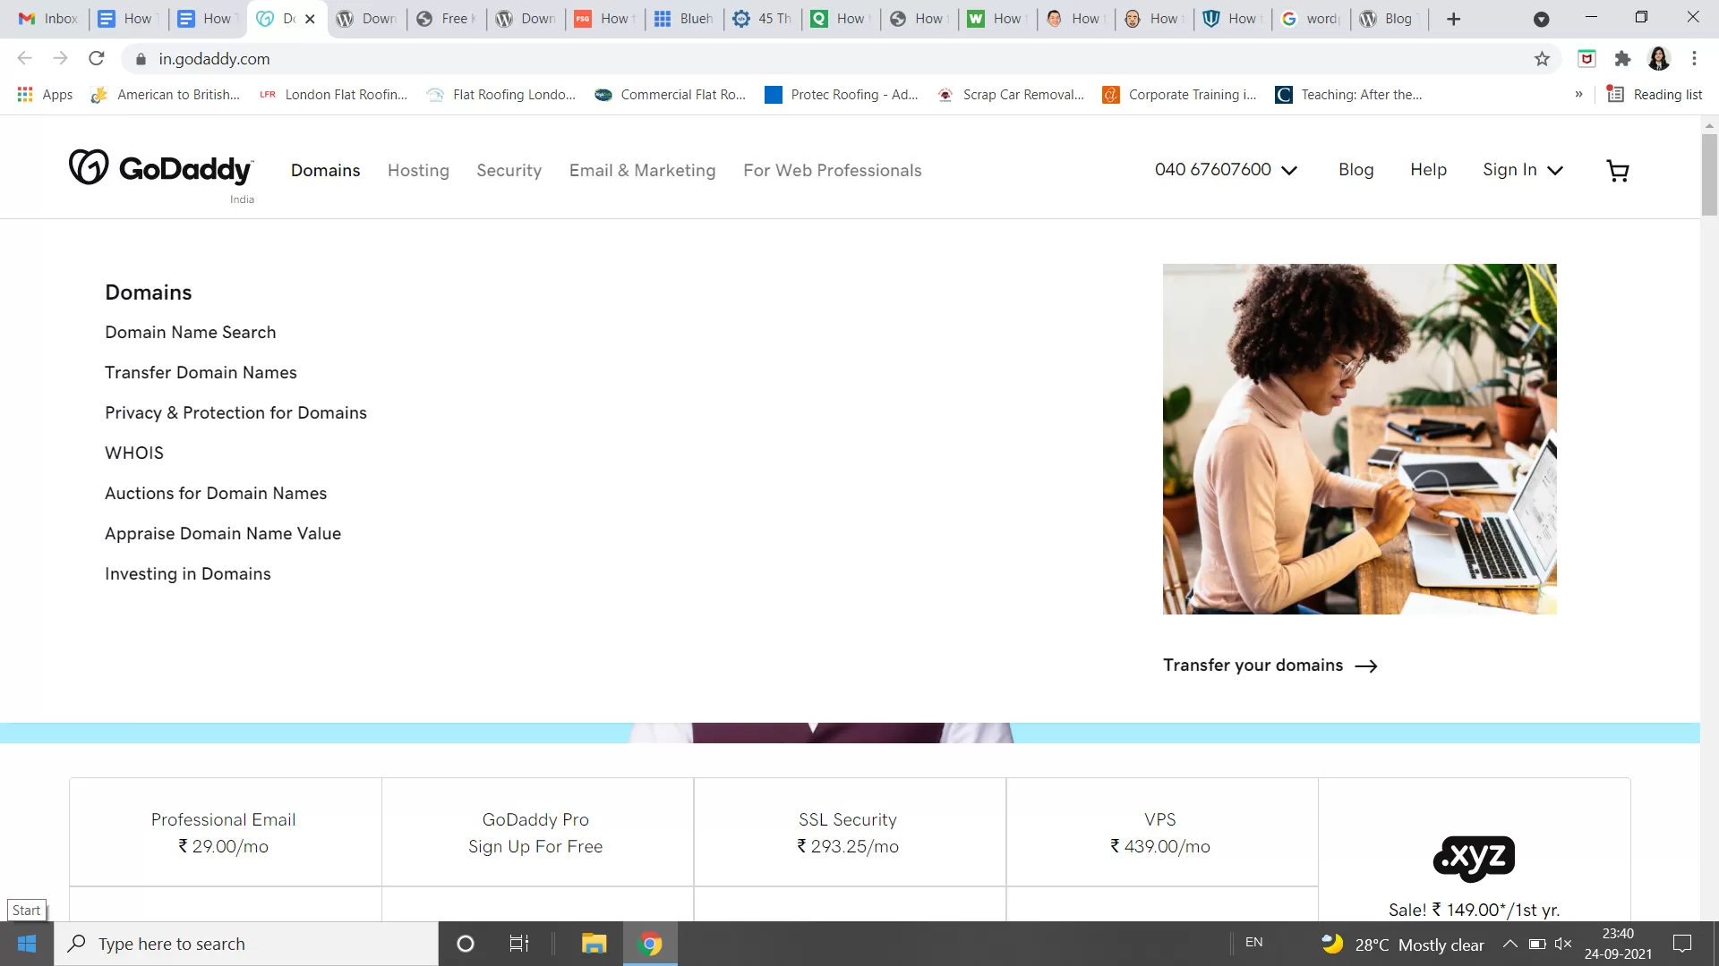This screenshot has height=966, width=1719.
Task: Expand the 040 67607600 phone dropdown
Action: pos(1225,170)
